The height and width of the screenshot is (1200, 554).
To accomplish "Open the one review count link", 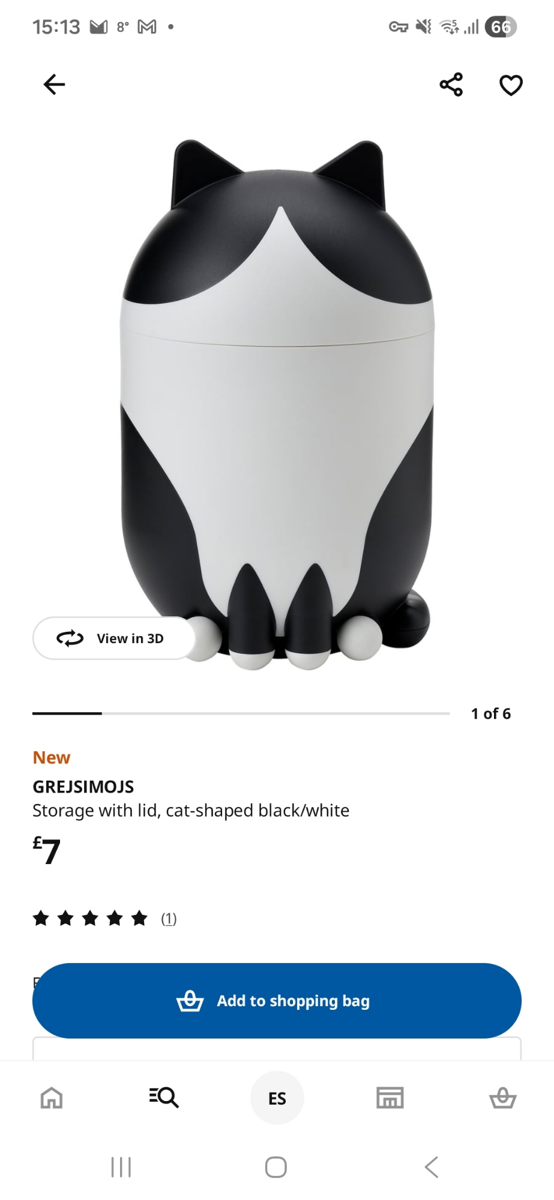I will [169, 919].
